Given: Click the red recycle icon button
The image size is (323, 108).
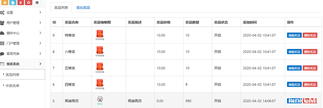Looking at the screenshot, I should pos(28,2).
